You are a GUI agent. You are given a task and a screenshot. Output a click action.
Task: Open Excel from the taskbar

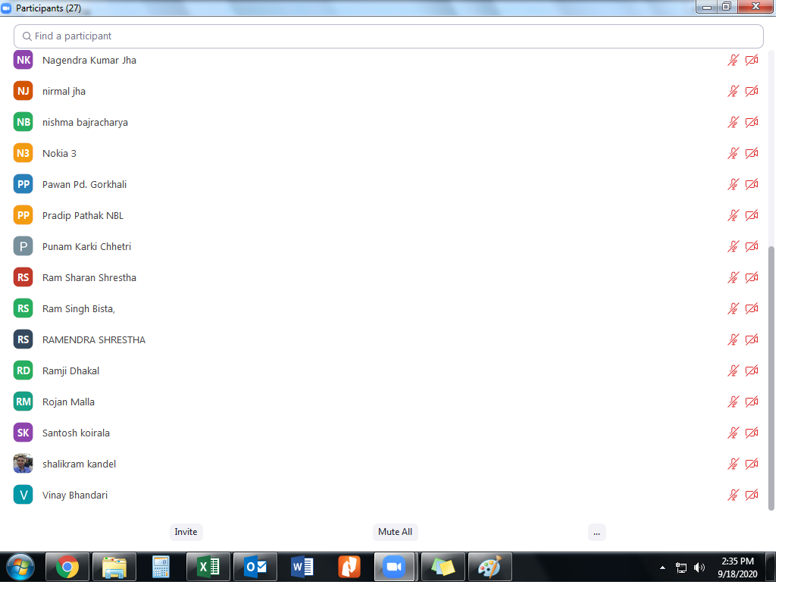(208, 567)
